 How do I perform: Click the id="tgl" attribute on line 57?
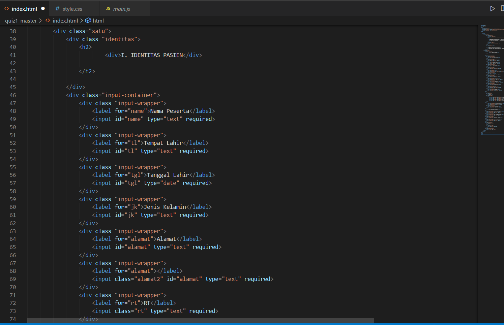[127, 183]
